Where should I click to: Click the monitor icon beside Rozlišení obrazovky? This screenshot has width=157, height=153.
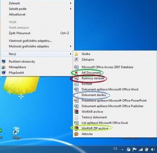(x=4, y=62)
